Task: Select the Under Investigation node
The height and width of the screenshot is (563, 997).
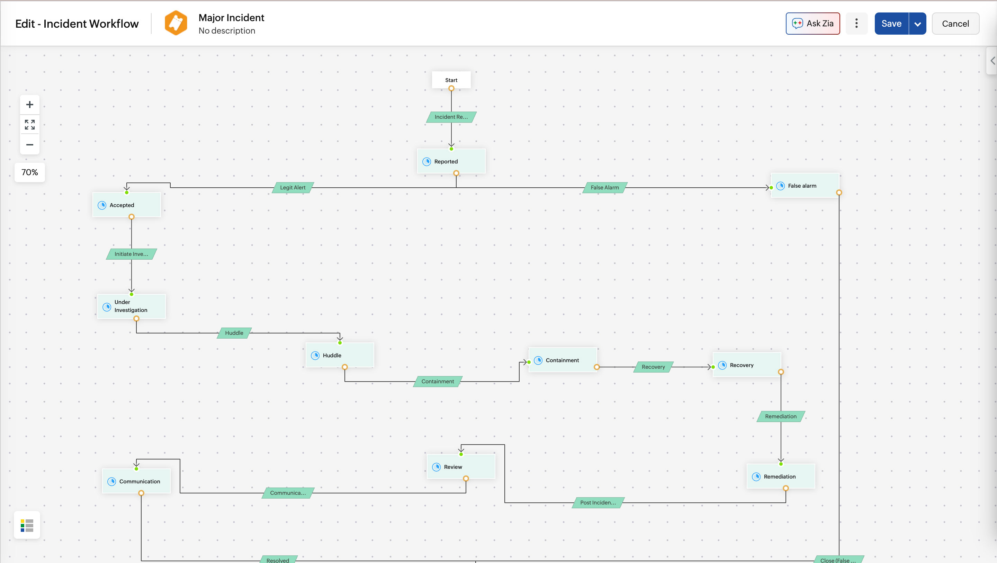Action: tap(132, 306)
